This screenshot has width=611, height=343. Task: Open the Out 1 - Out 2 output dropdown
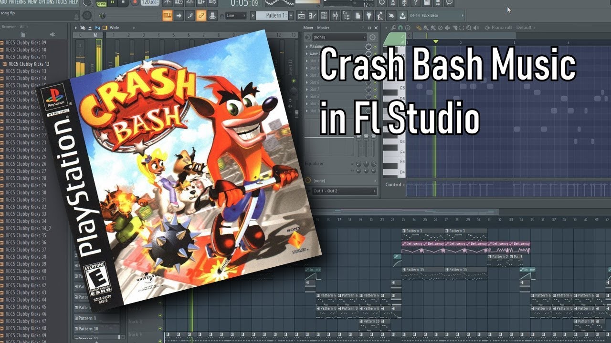[x=344, y=191]
